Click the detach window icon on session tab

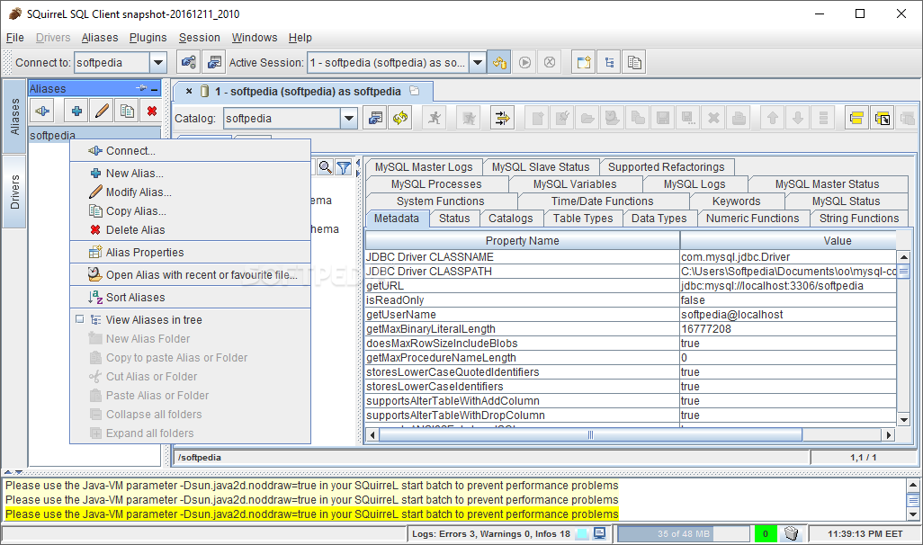[415, 91]
